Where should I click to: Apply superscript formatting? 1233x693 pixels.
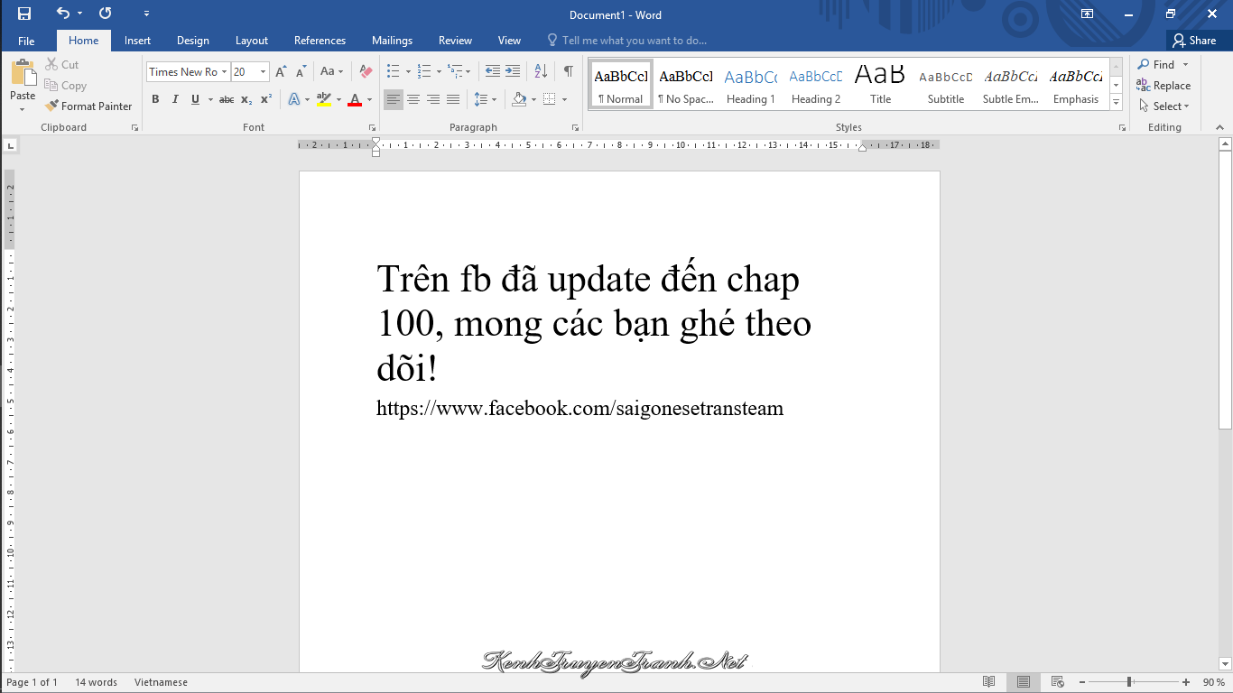tap(265, 99)
